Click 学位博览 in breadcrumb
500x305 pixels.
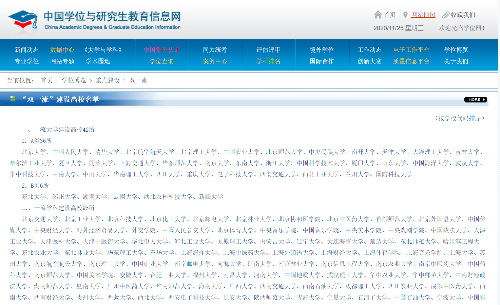pos(74,80)
